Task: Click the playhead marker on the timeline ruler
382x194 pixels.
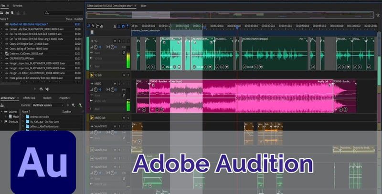Action: (237, 28)
